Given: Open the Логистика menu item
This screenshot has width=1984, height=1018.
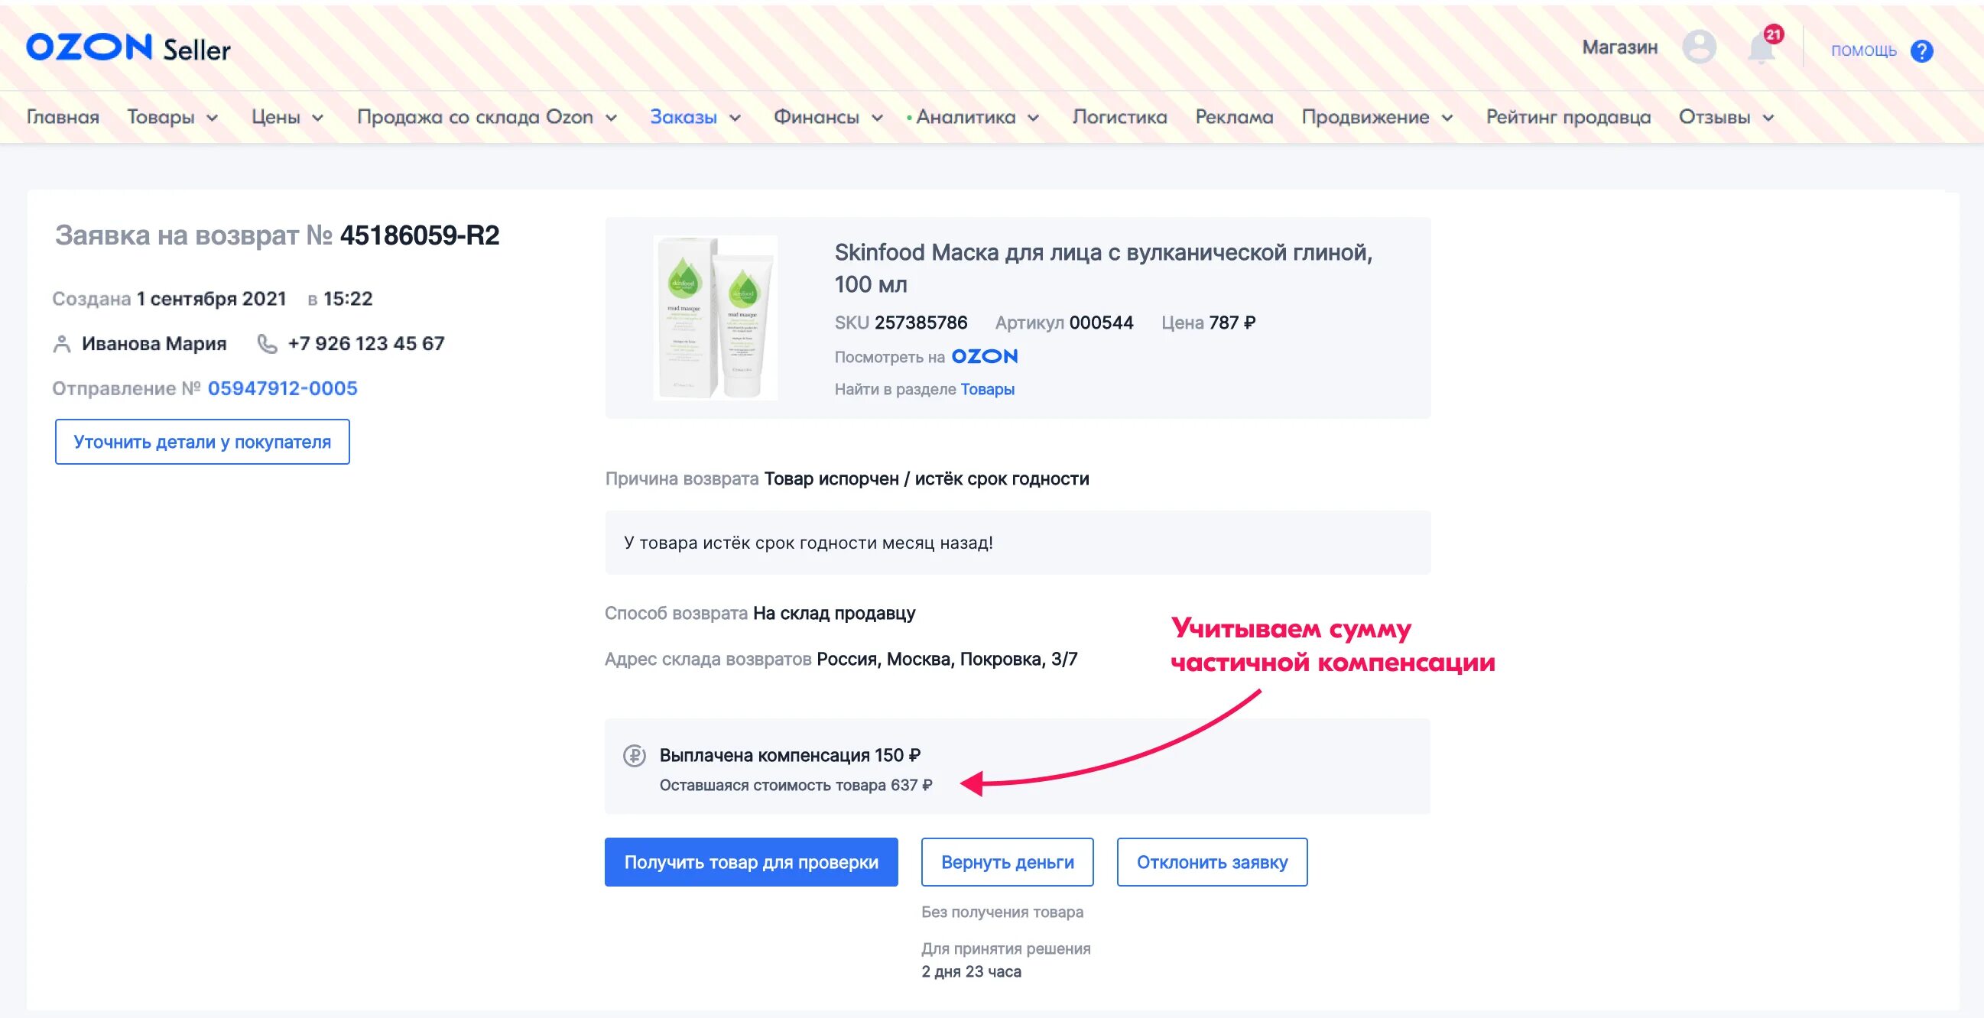Looking at the screenshot, I should 1119,117.
